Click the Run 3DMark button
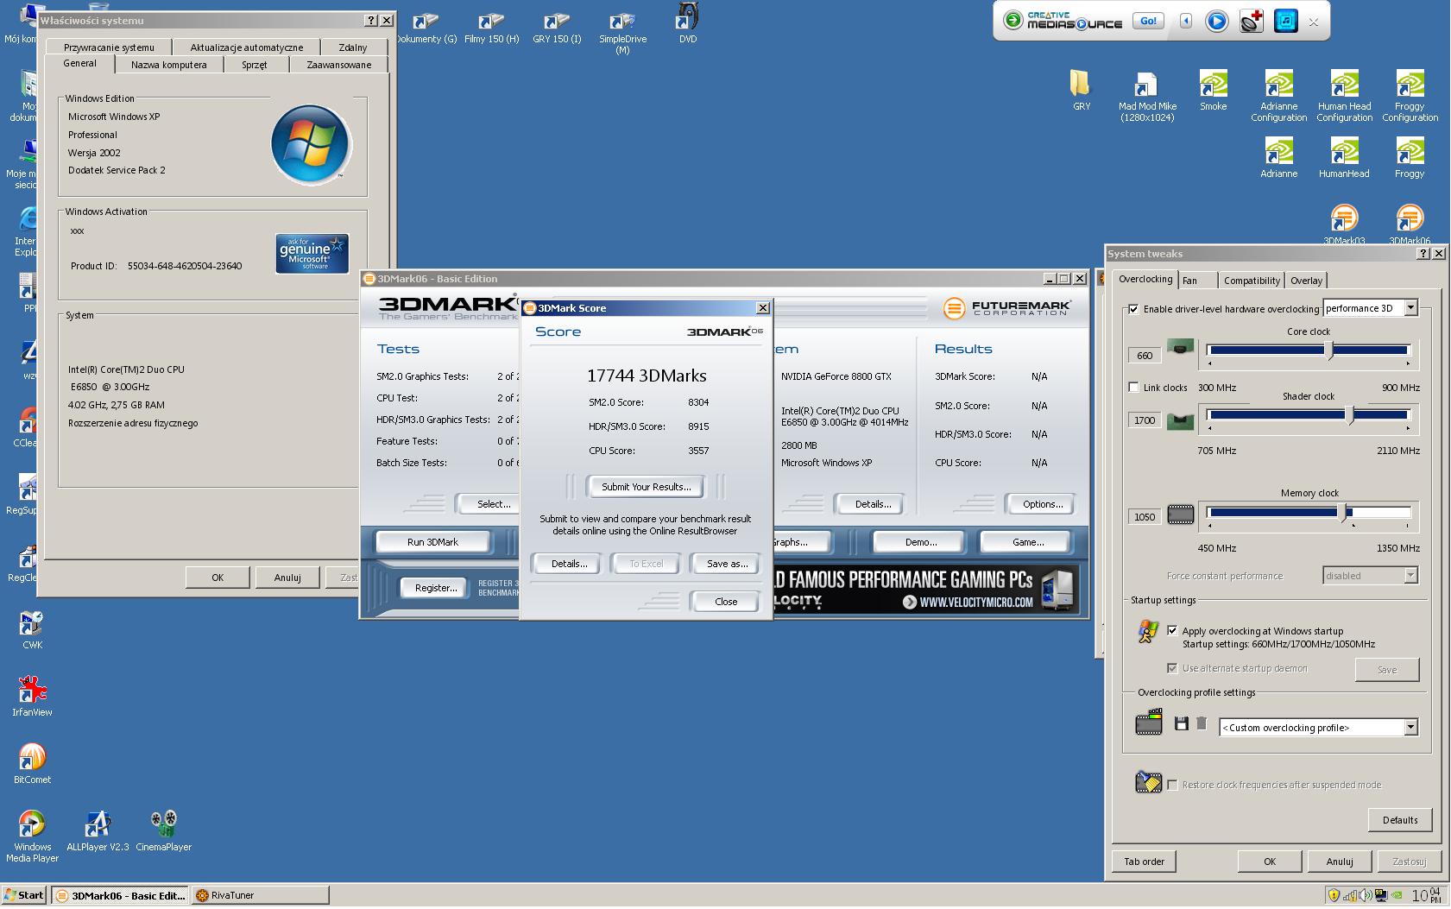This screenshot has width=1451, height=909. 432,542
